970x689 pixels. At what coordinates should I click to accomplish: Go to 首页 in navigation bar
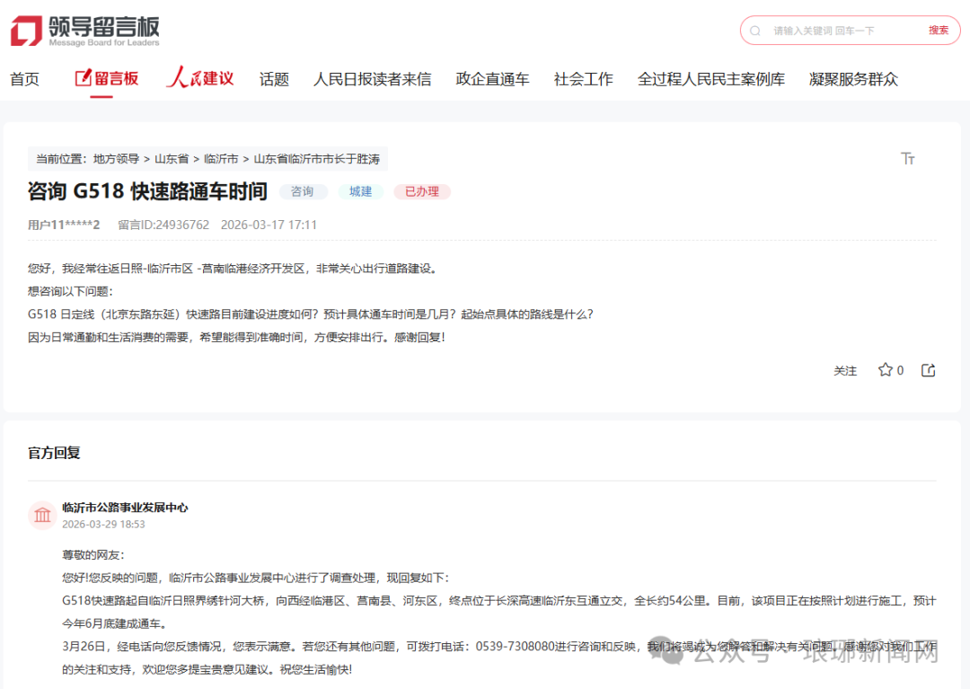point(25,79)
